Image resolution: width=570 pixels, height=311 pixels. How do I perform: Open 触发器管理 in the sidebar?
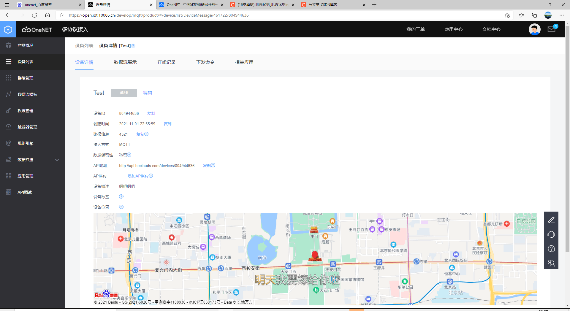point(27,127)
